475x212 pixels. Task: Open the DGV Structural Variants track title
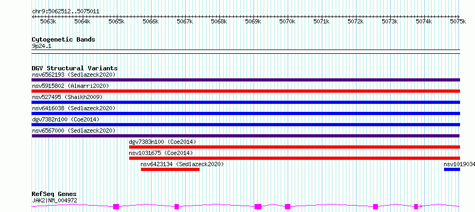(75, 68)
